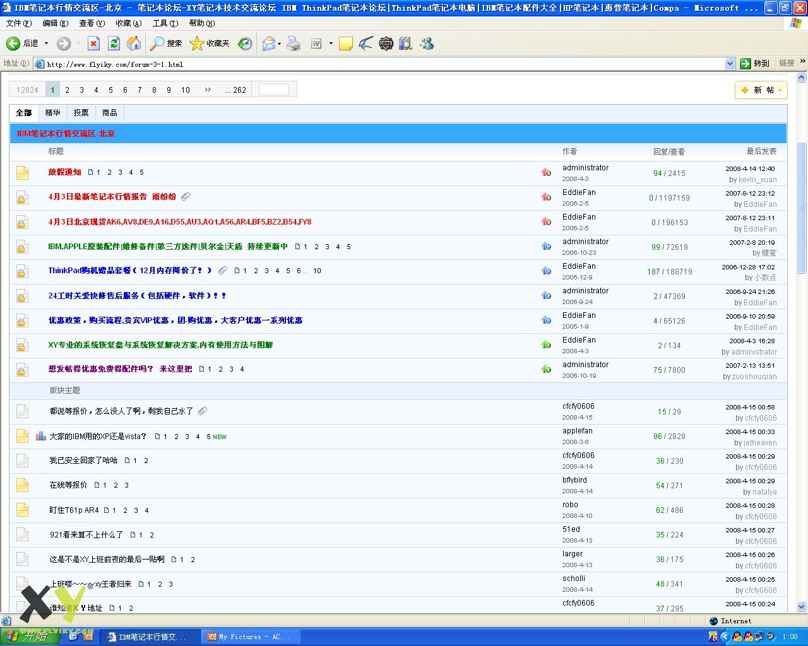
Task: Switch to My Pictures taskbar window
Action: click(x=251, y=637)
